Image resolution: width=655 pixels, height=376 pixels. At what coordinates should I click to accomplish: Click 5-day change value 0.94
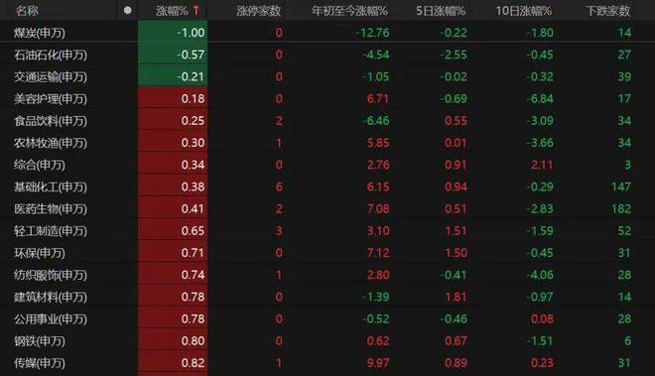[456, 187]
